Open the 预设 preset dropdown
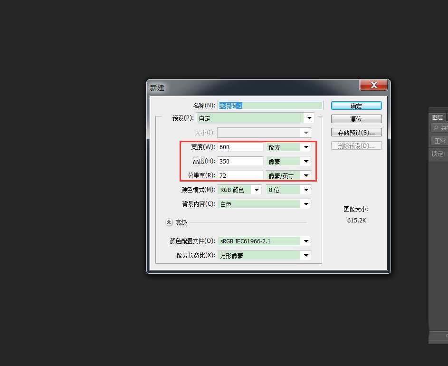This screenshot has height=366, width=448. coord(309,118)
